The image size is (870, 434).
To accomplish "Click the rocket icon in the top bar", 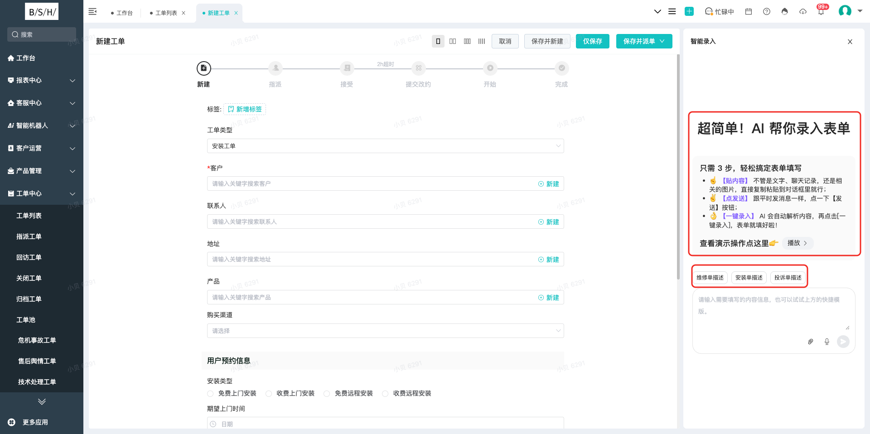I will click(x=785, y=12).
